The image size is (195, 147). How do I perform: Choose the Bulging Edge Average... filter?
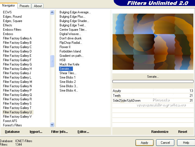(75, 12)
